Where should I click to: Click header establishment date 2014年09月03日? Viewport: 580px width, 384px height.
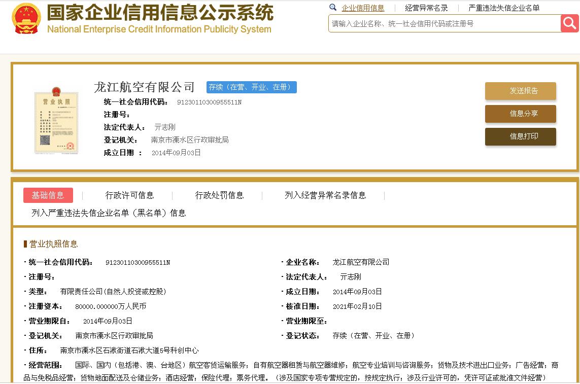[176, 153]
